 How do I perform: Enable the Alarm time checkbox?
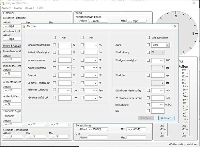(148, 45)
